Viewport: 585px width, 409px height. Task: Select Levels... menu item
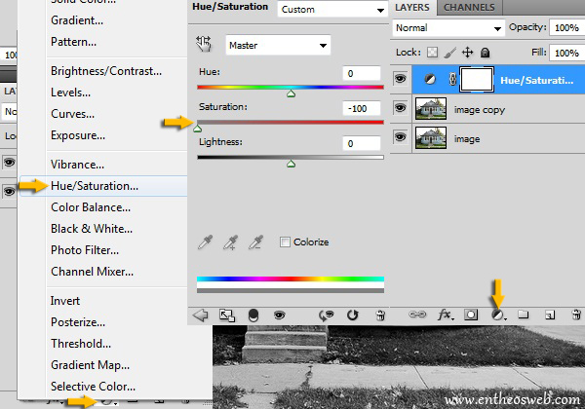[70, 93]
